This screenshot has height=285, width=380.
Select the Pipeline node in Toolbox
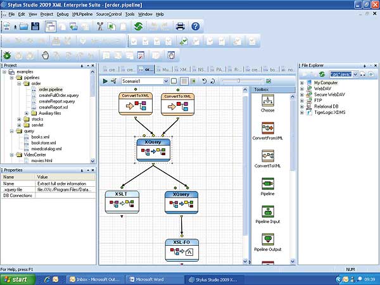pos(267,187)
